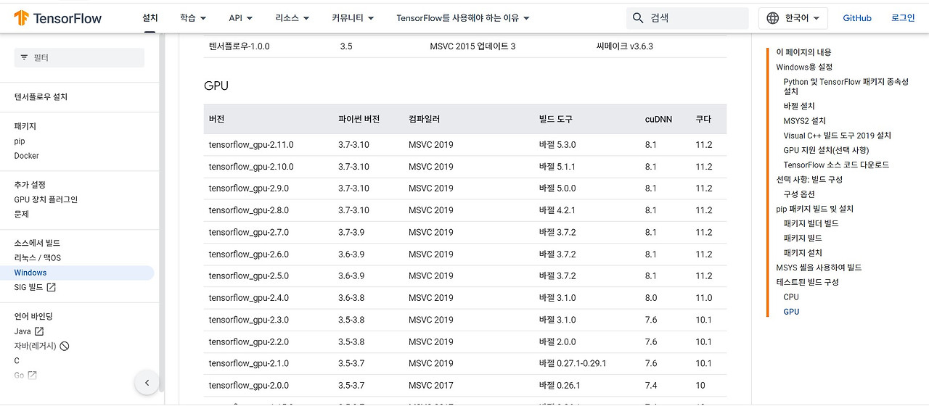The image size is (929, 406).
Task: Jump to 구성 옵션 section
Action: (x=799, y=194)
